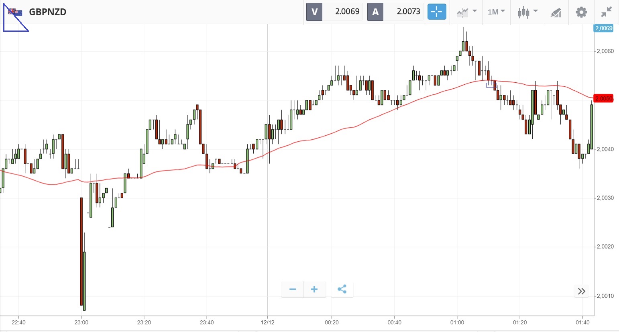Click the GBPNZD instrument name
619x332 pixels.
tap(47, 12)
